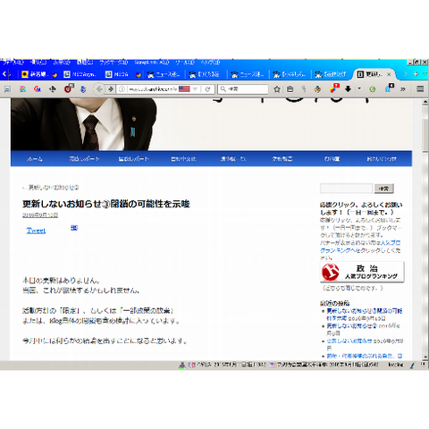The height and width of the screenshot is (429, 429).
Task: Click the post title 更新しないお知らせ③閉鎖の可能性を示唆
Action: tap(106, 204)
